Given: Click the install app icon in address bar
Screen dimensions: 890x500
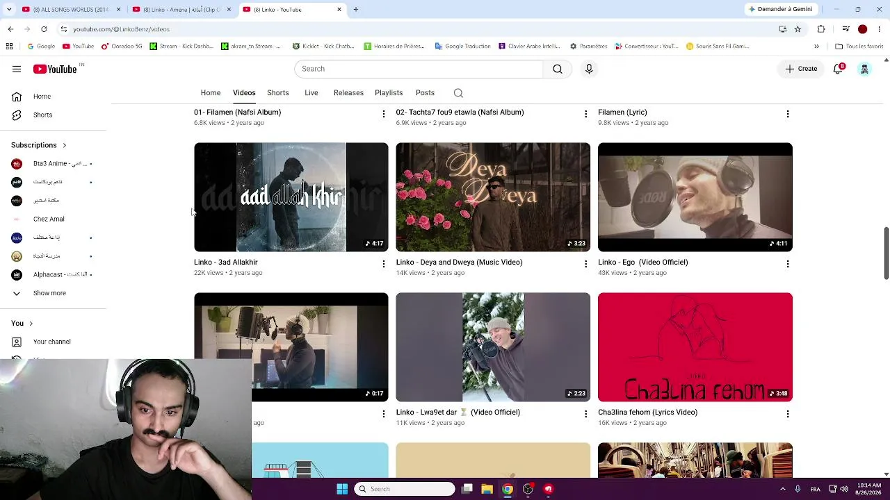Looking at the screenshot, I should coord(783,29).
